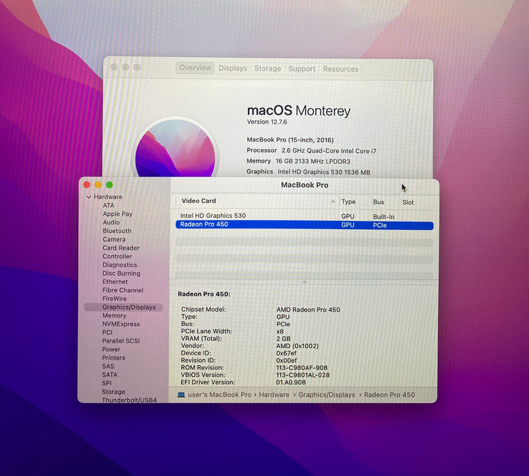Click the EFI Driver Version value 01.A0.908
The width and height of the screenshot is (529, 476).
tap(291, 382)
